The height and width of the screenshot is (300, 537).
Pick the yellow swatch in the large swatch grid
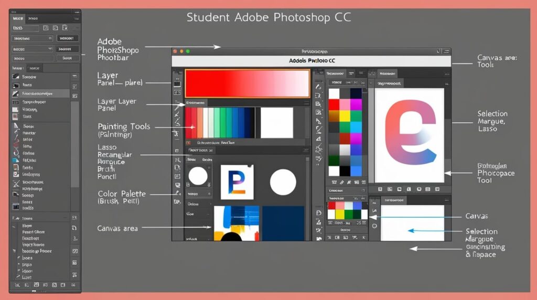pyautogui.click(x=345, y=116)
